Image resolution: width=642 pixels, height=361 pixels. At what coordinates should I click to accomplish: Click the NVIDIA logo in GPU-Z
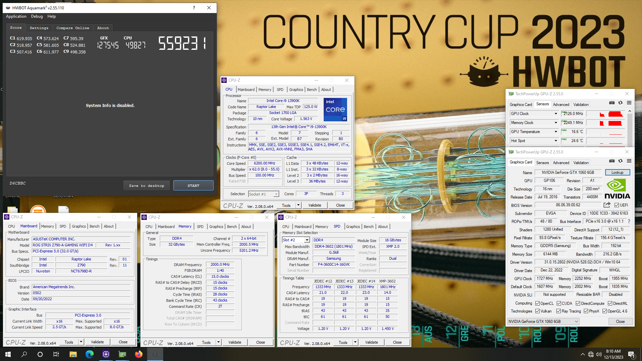tap(617, 189)
